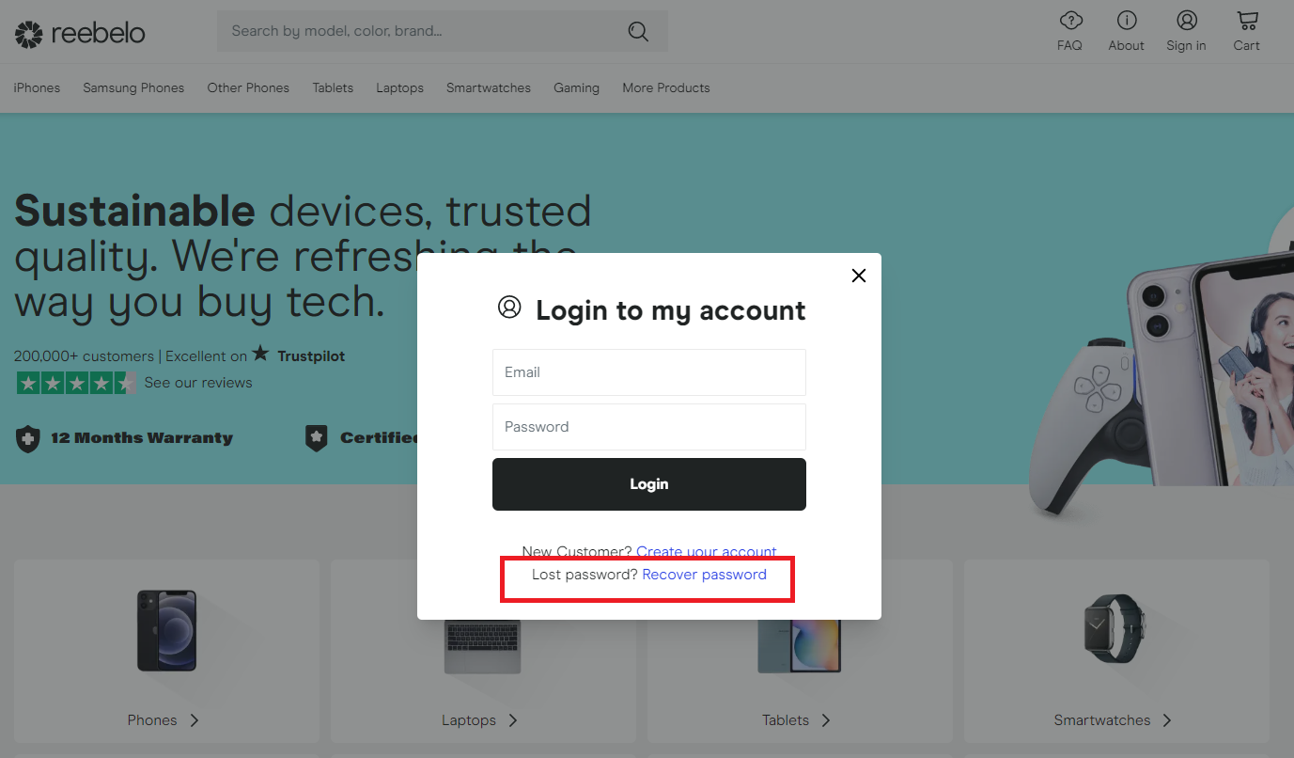Click the Reebelo logo
This screenshot has width=1294, height=758.
[80, 32]
